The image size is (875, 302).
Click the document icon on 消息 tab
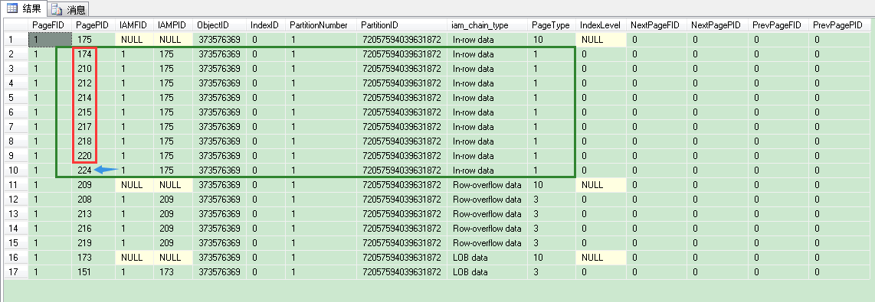click(x=57, y=9)
